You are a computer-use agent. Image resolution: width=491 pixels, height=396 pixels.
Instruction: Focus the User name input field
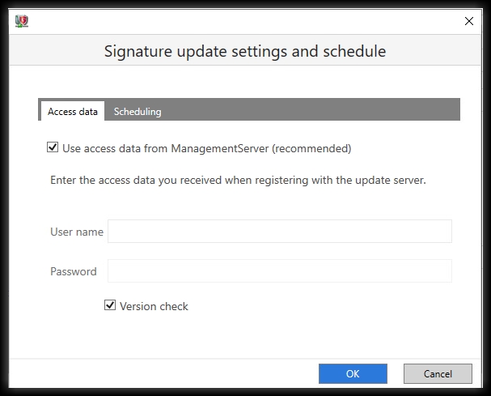tap(280, 231)
